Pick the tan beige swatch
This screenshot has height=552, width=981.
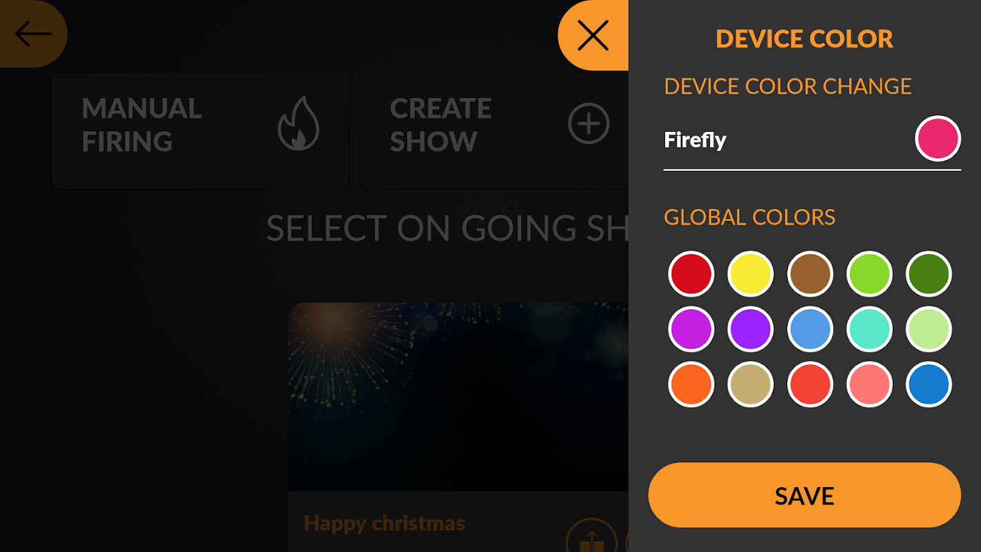(751, 384)
